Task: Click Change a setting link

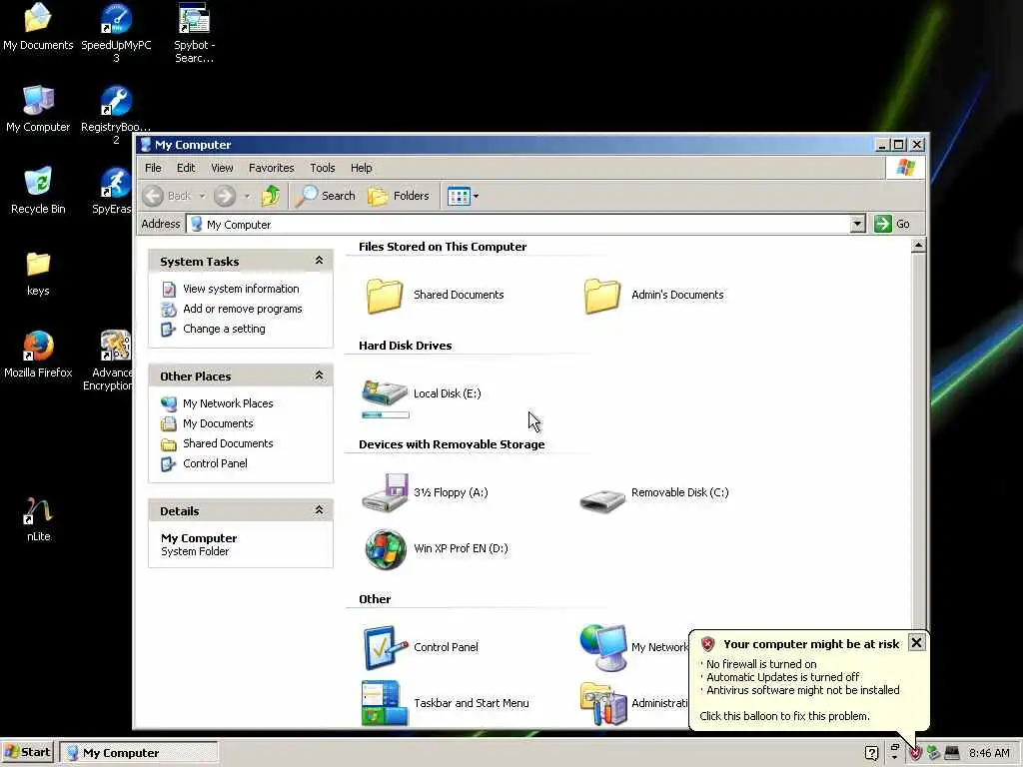Action: (224, 329)
